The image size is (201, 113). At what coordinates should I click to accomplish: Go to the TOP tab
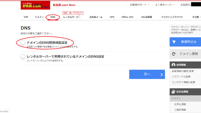click(26, 17)
